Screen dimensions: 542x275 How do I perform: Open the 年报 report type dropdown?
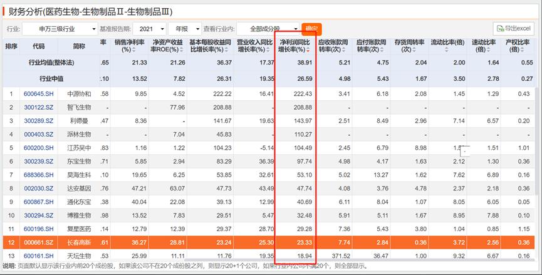(x=185, y=29)
